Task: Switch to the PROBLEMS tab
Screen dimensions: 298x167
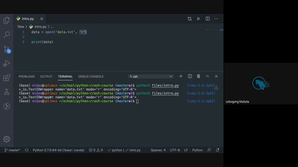Action: 27,77
